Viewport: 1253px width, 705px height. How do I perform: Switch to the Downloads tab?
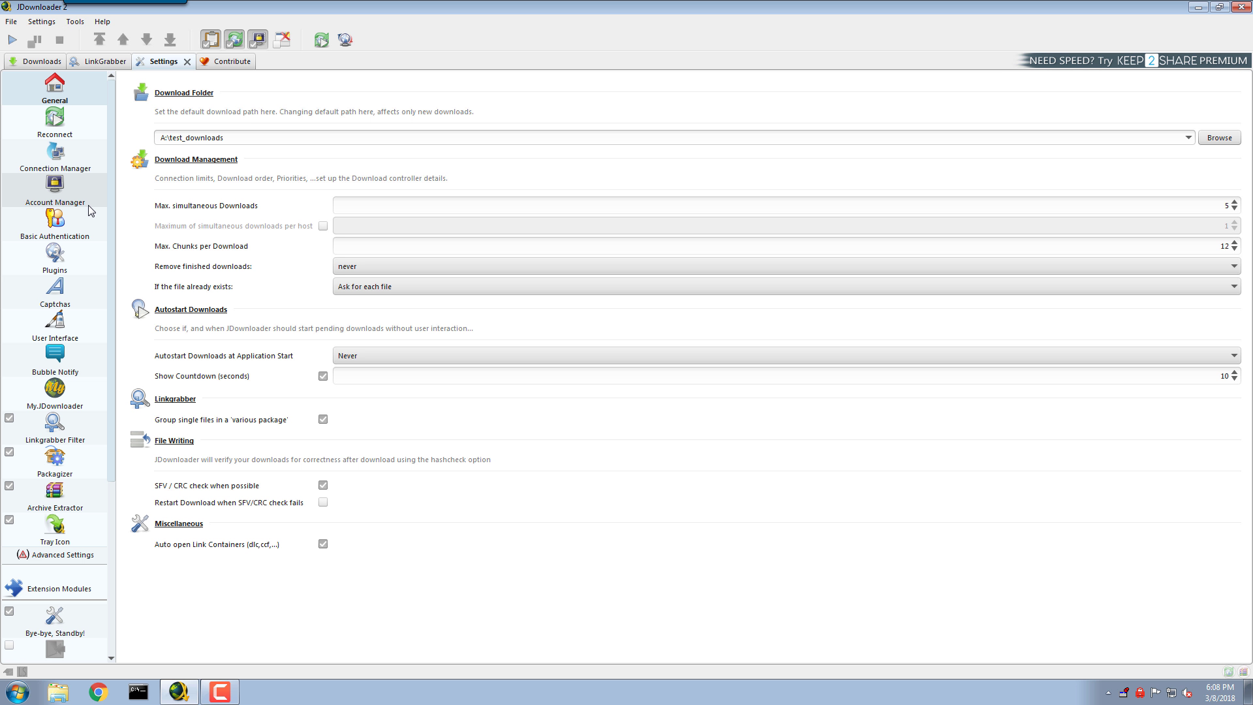point(35,61)
